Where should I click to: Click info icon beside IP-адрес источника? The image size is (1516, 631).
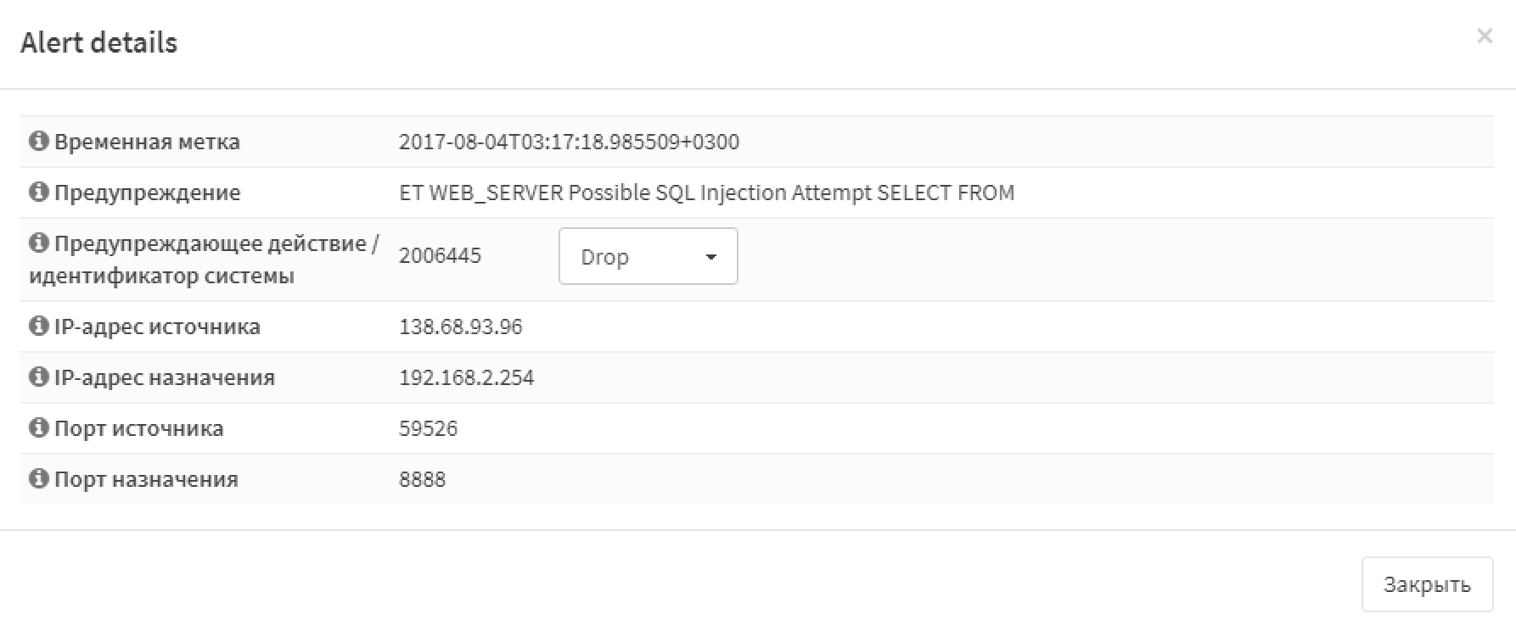[x=38, y=326]
